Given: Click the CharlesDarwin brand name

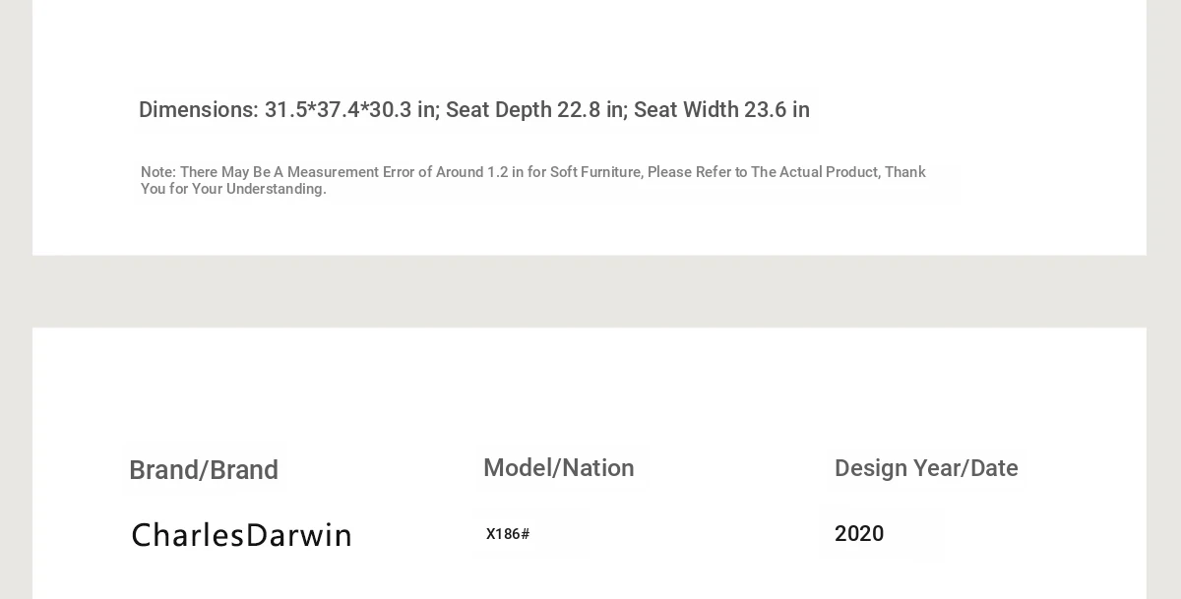Looking at the screenshot, I should 241,535.
